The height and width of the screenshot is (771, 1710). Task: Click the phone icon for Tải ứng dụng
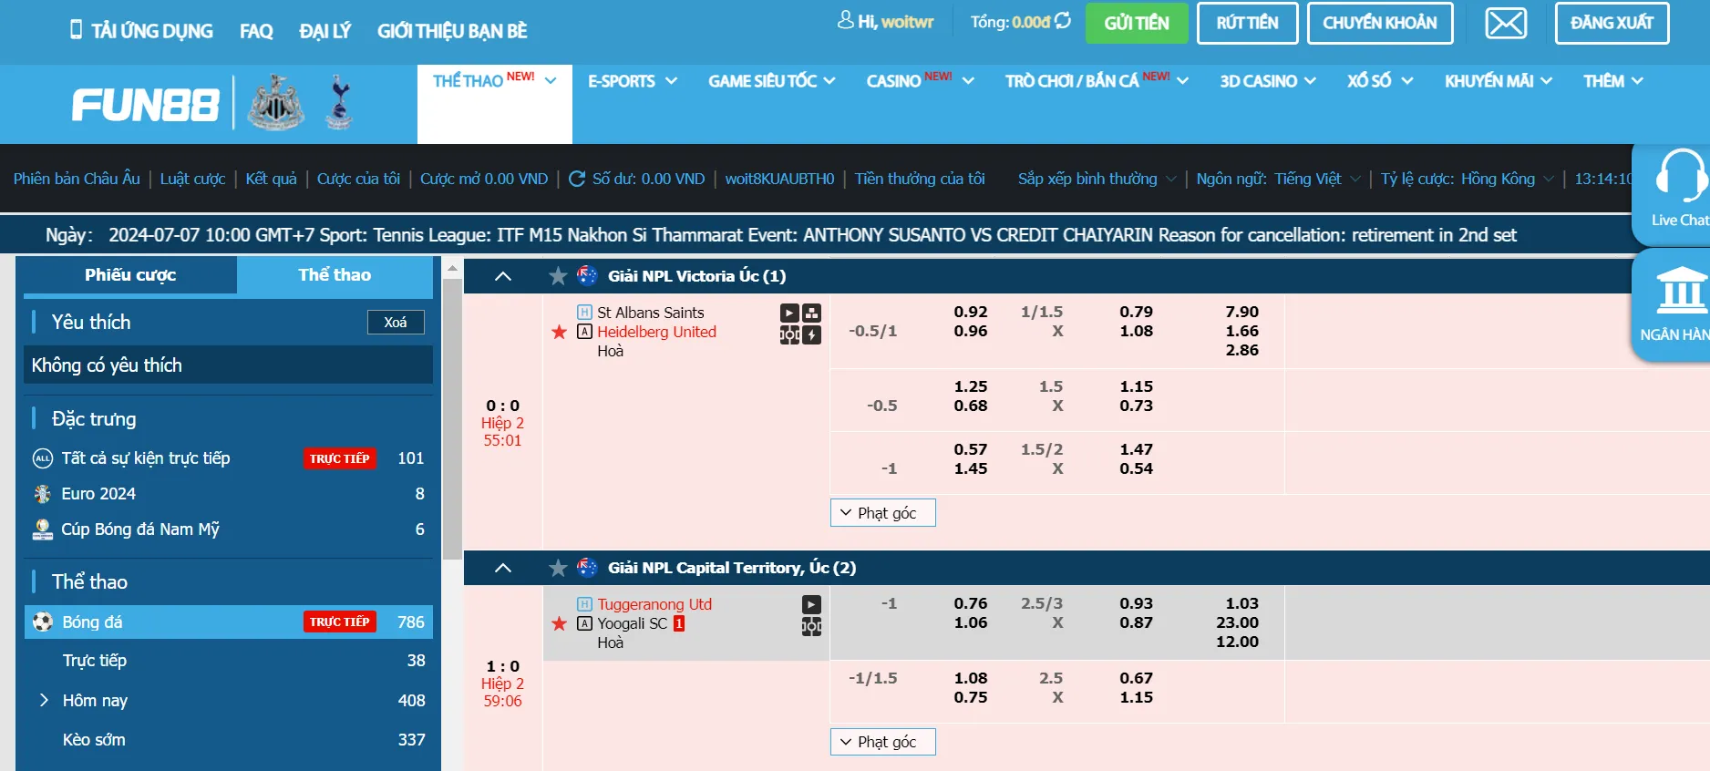click(x=76, y=30)
